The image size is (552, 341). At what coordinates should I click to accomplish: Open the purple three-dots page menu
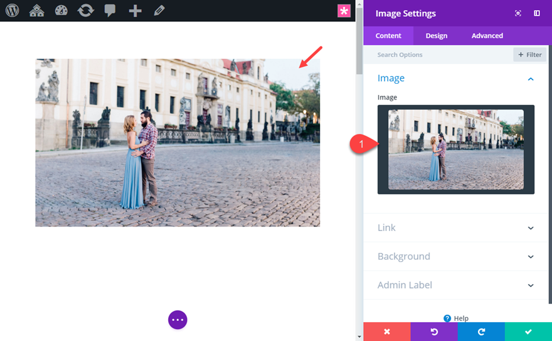(178, 320)
